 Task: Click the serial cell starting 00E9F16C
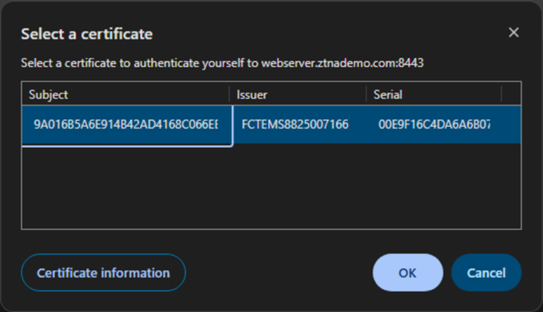434,124
